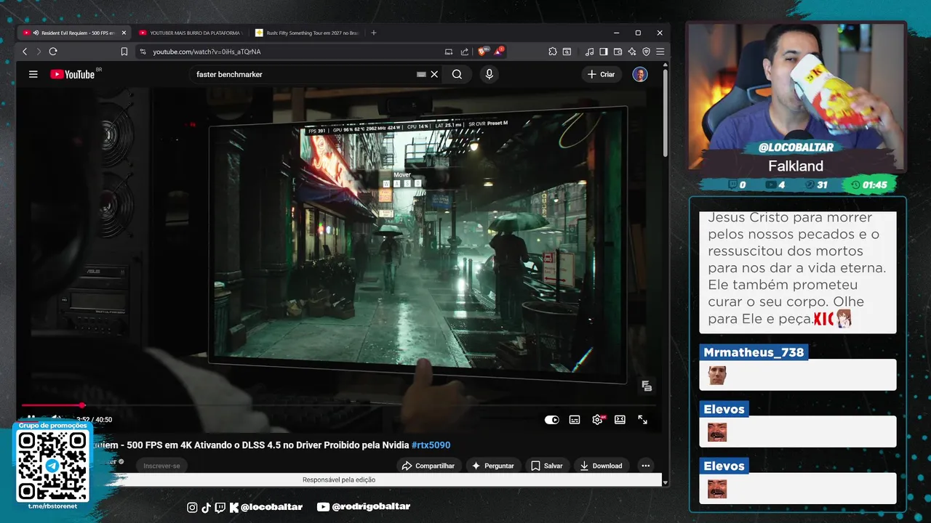The width and height of the screenshot is (931, 523).
Task: Open the Brave Shields lion icon
Action: tap(483, 52)
